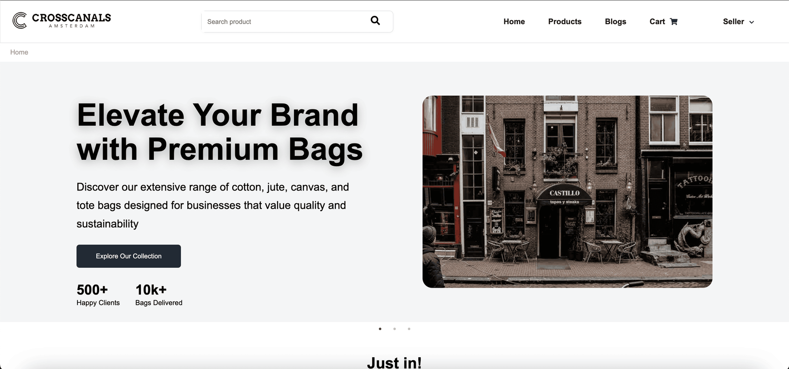The image size is (789, 369).
Task: Select the first carousel dot
Action: 380,329
